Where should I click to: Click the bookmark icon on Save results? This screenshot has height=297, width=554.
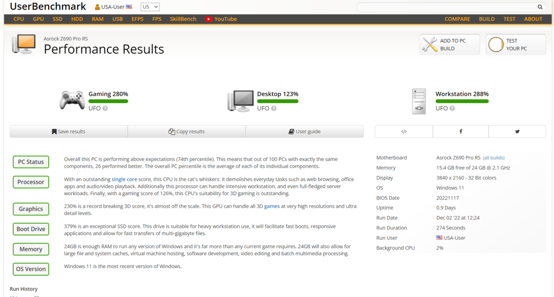[54, 131]
